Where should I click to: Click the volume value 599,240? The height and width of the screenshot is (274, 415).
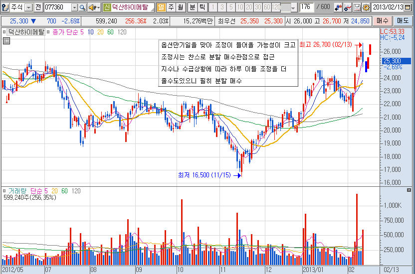click(106, 21)
